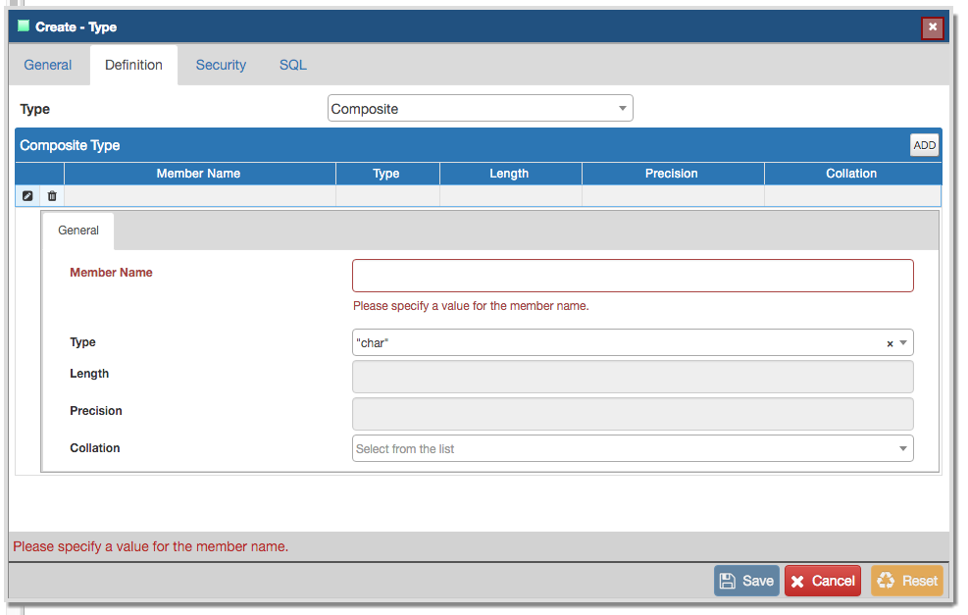Click the Reset button
This screenshot has height=615, width=968.
tap(906, 581)
